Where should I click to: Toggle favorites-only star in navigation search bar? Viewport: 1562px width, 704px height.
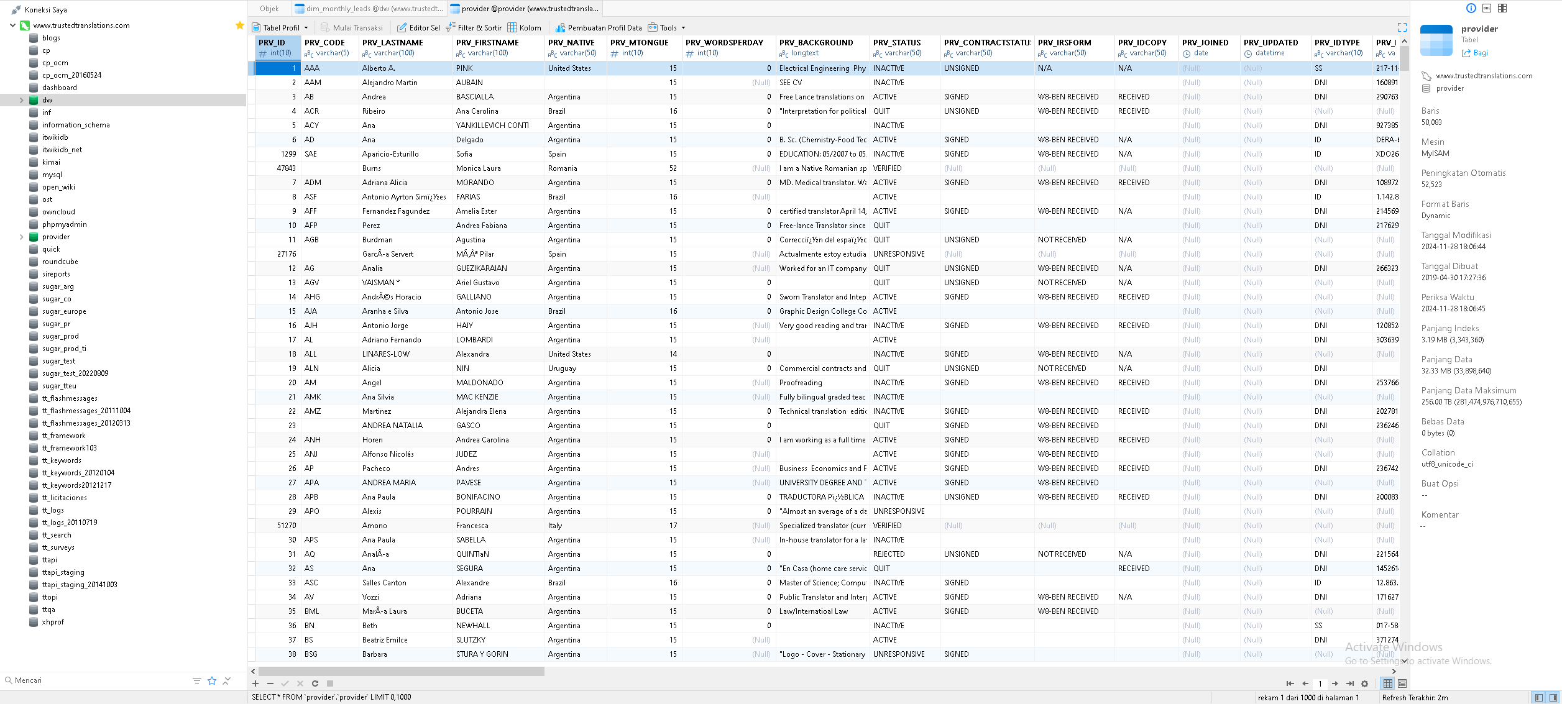point(212,681)
